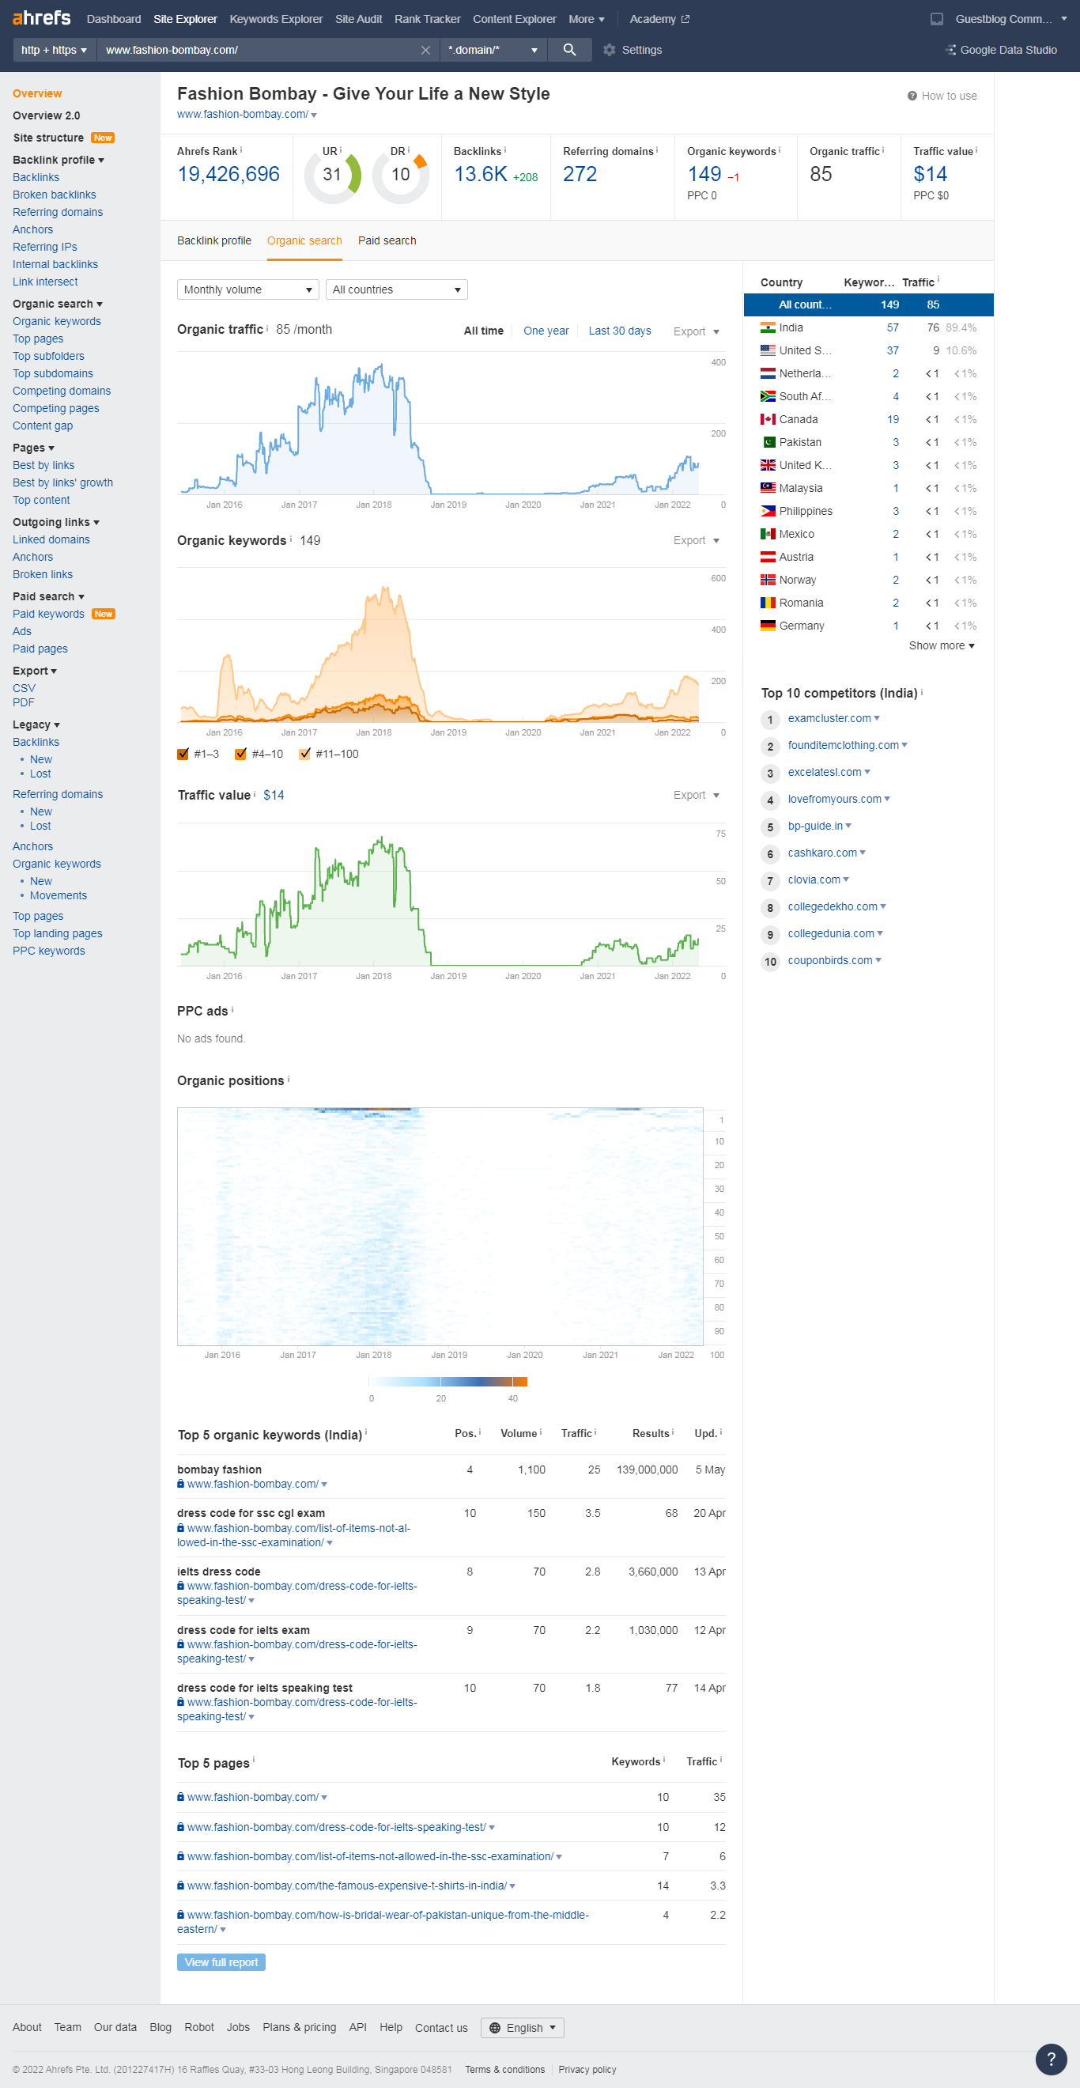Click the Google Data Studio icon
The width and height of the screenshot is (1080, 2088).
[950, 51]
